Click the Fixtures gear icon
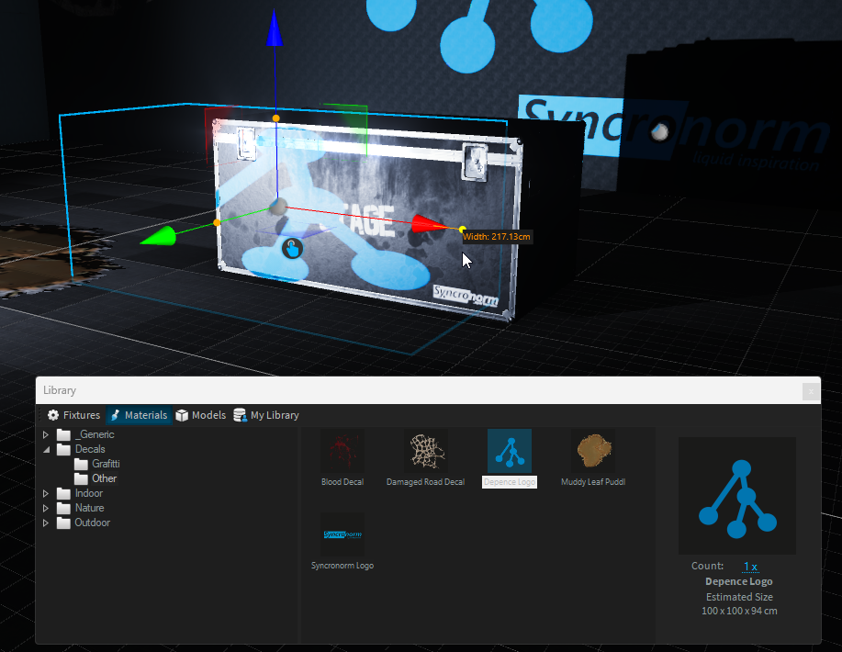842x652 pixels. coord(53,415)
